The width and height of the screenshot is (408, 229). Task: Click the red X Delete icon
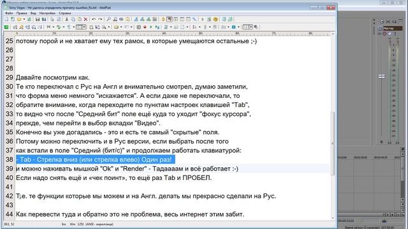85,19
